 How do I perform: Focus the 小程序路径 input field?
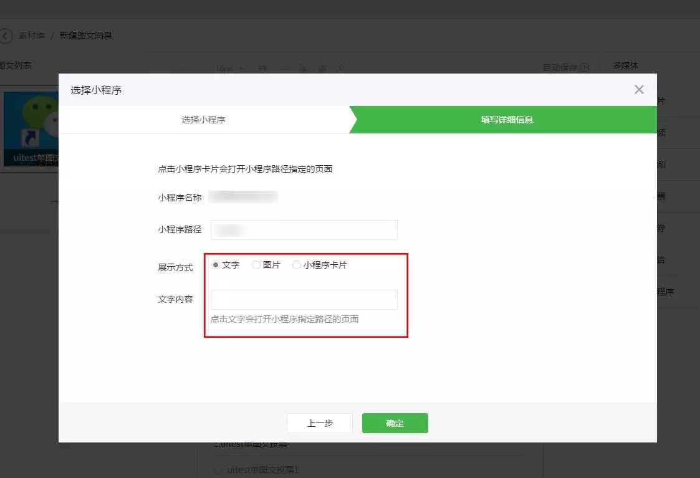click(304, 230)
